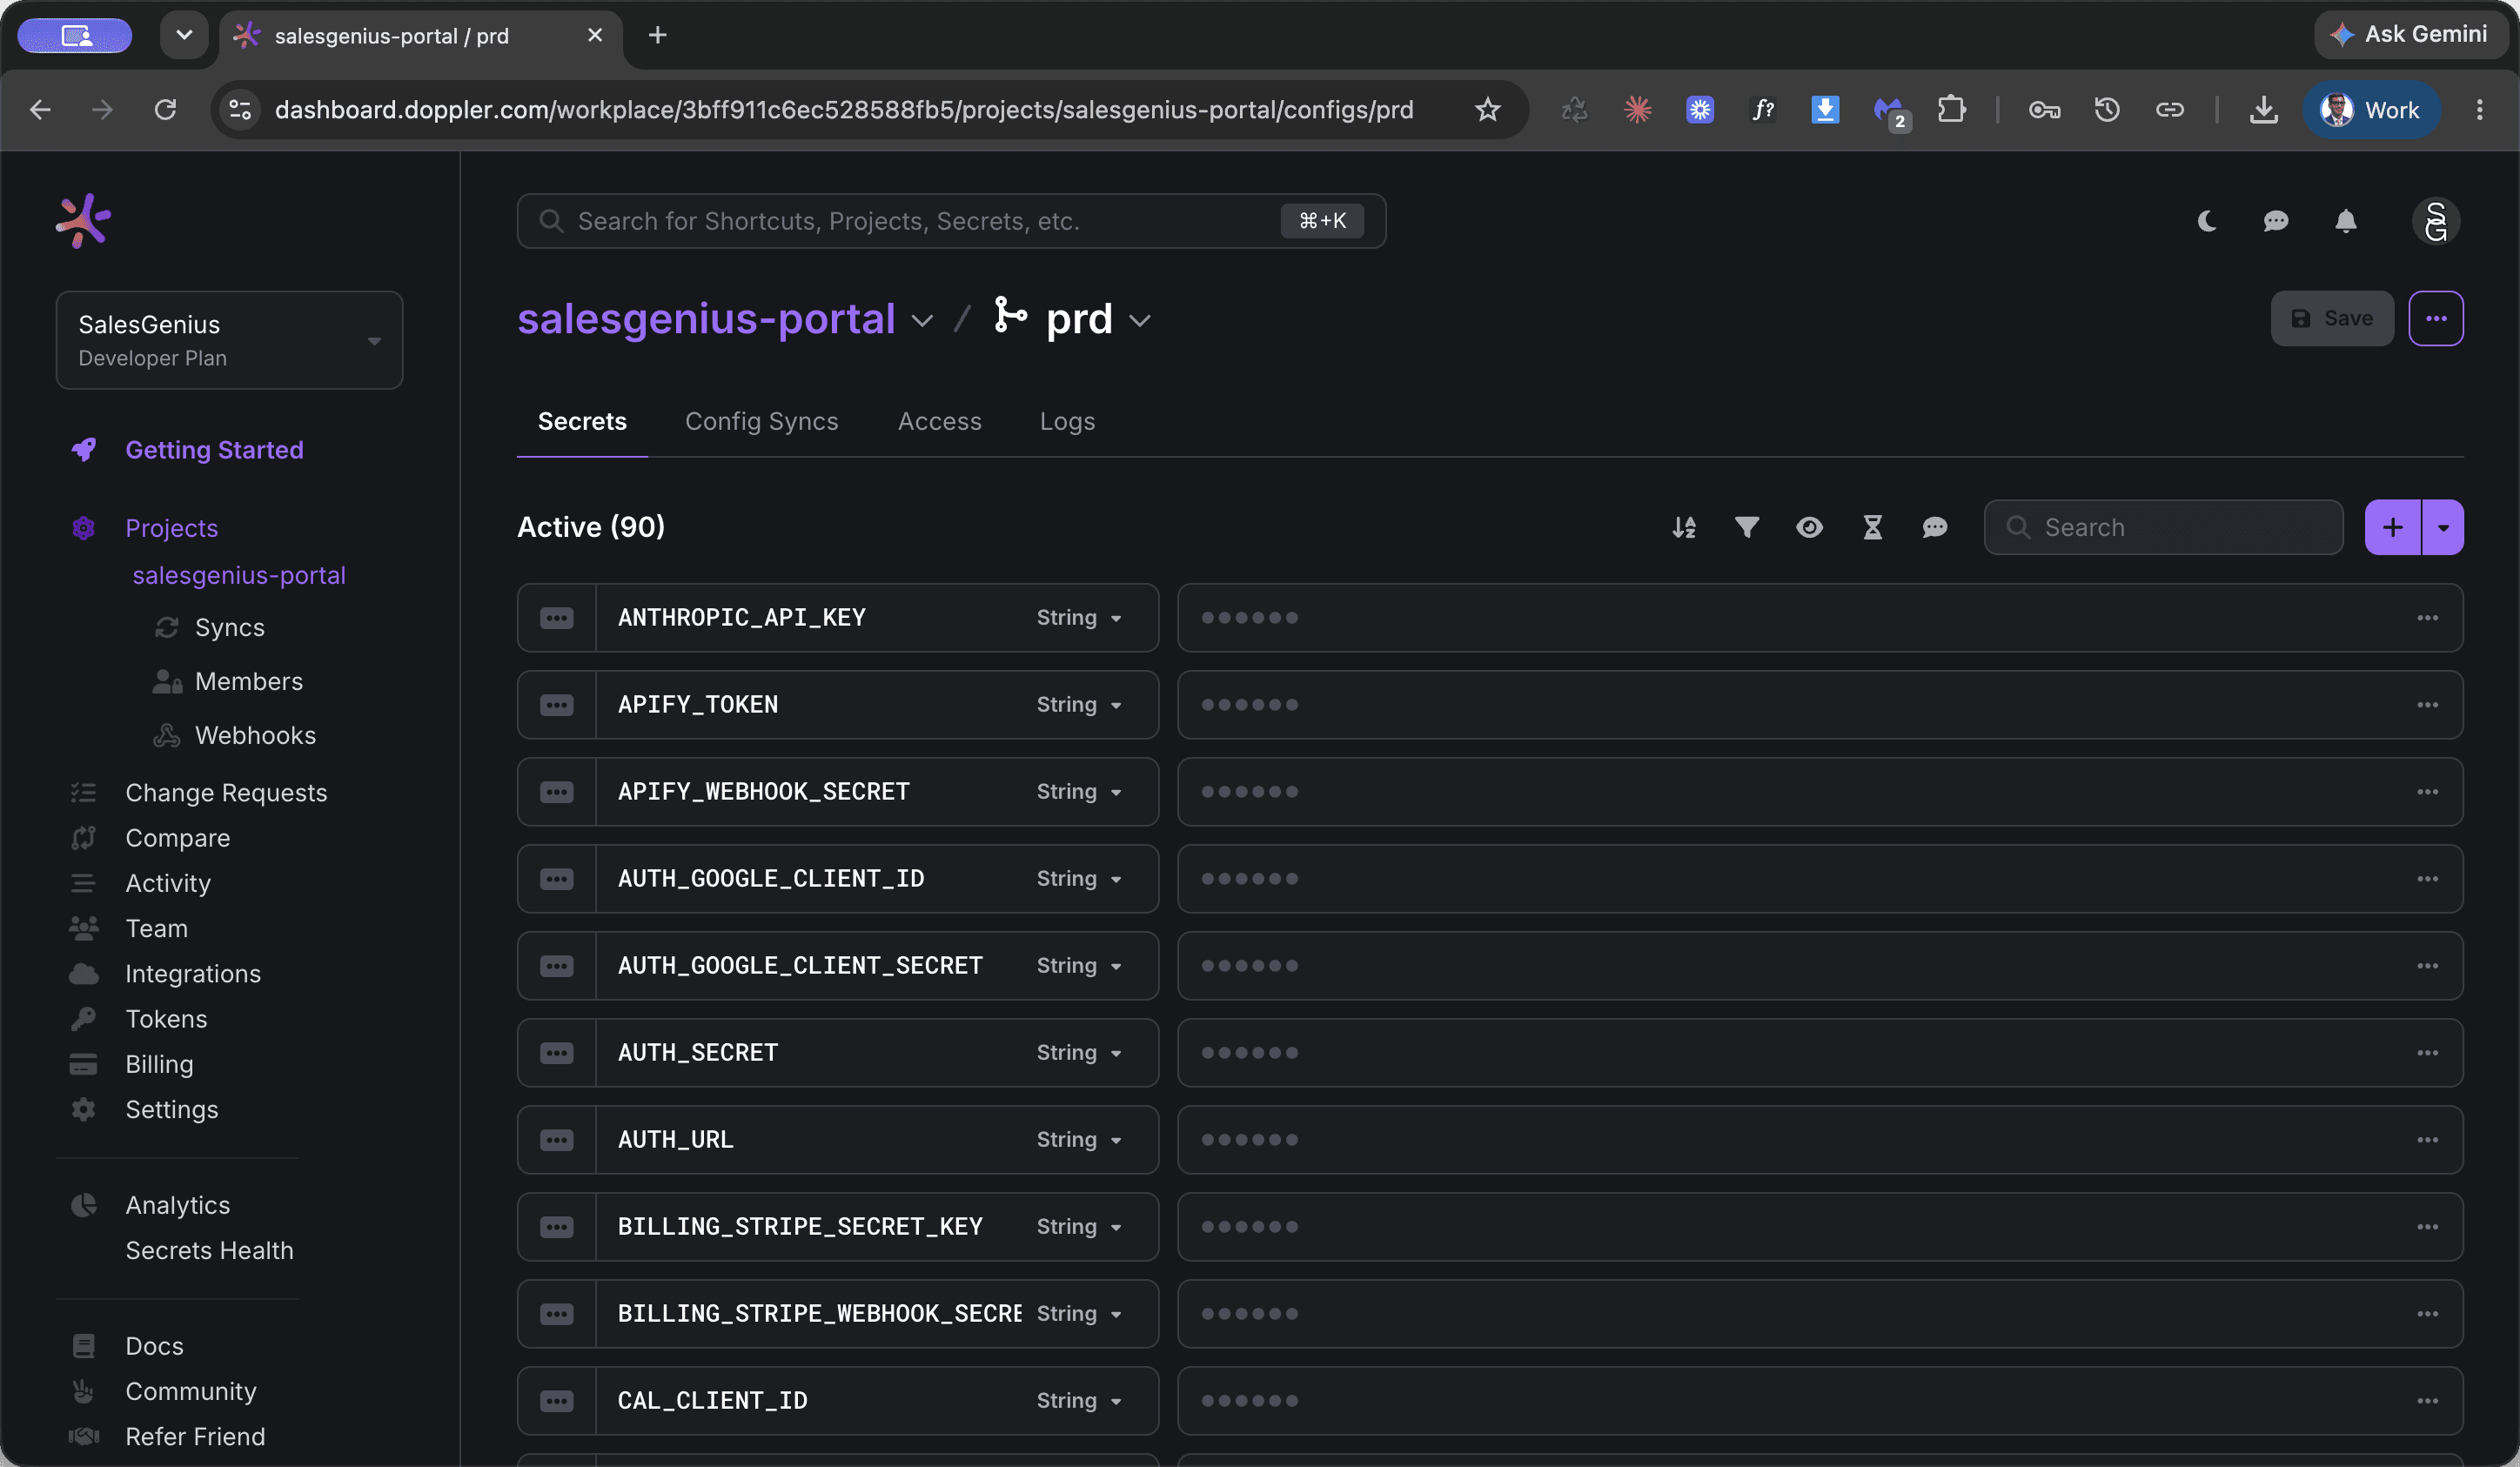Open APIFY_TOKEN row options ellipsis
Screen dimensions: 2520x1467
(x=2427, y=705)
